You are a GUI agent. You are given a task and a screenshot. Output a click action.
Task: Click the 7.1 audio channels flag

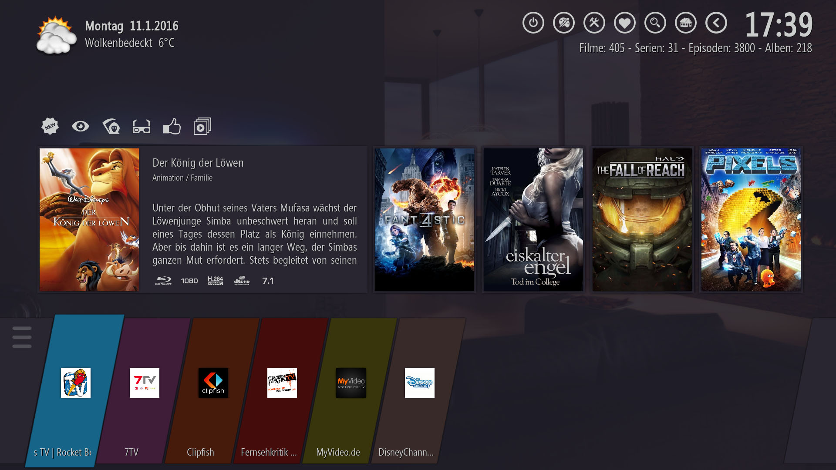tap(268, 281)
